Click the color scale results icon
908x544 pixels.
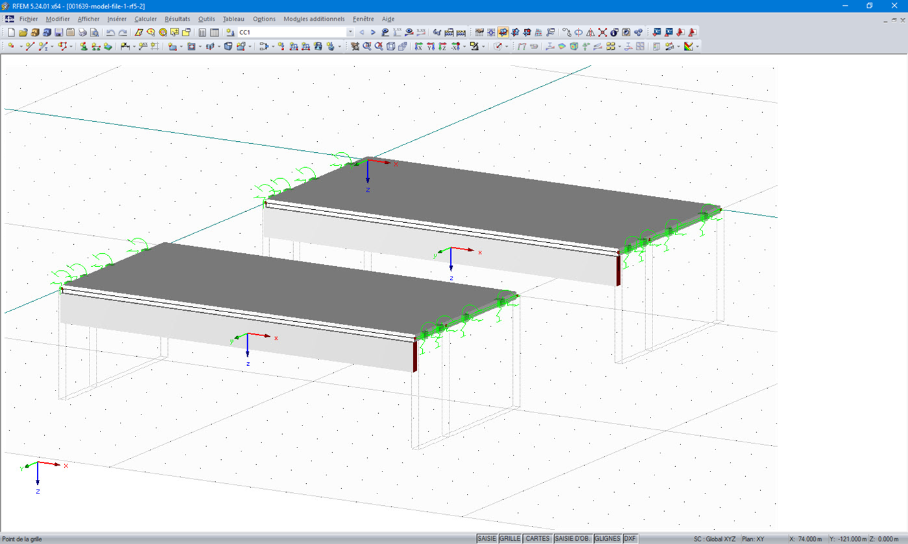point(689,47)
